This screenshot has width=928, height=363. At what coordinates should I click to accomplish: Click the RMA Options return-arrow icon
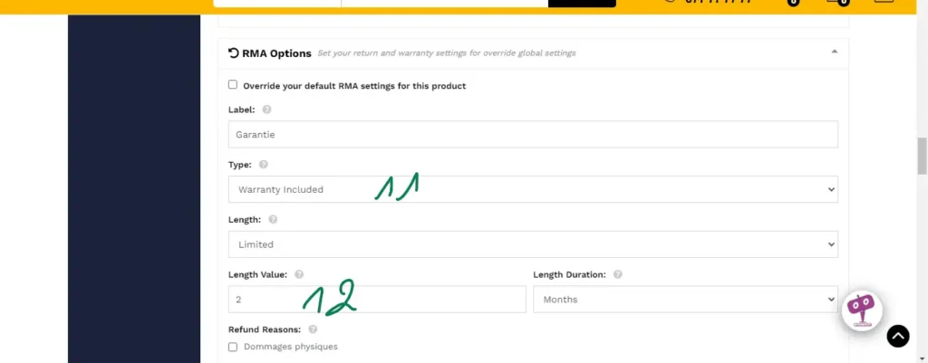234,53
